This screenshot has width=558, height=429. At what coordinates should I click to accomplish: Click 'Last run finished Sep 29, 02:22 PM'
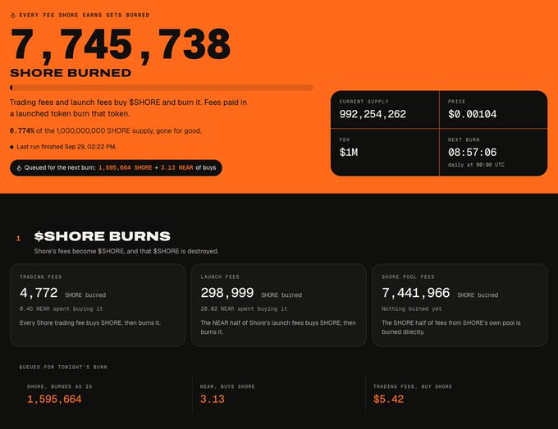click(66, 147)
